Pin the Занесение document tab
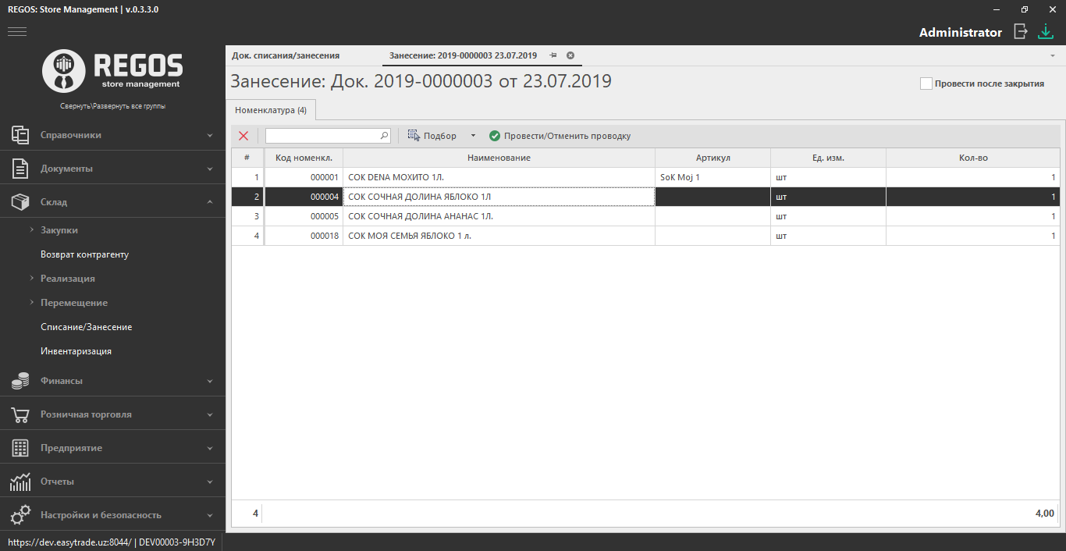This screenshot has height=551, width=1066. click(553, 55)
